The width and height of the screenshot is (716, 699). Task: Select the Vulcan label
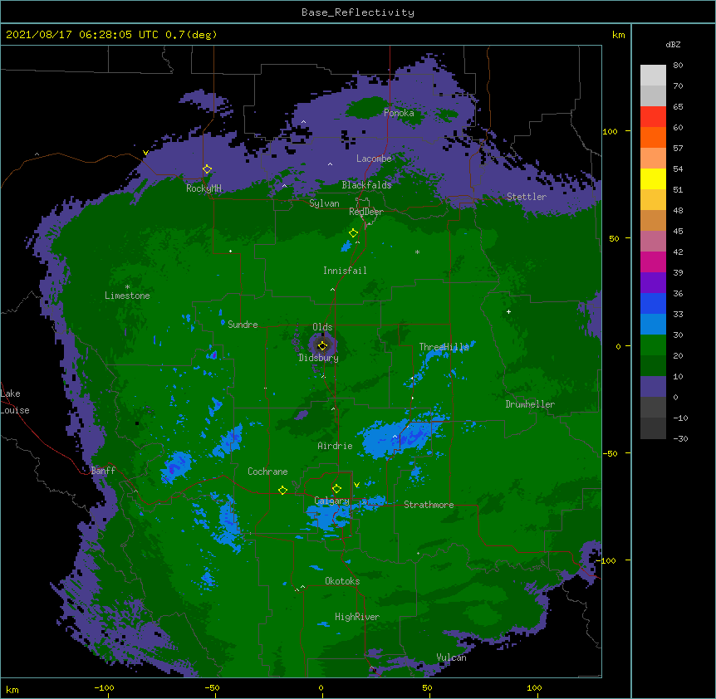(x=451, y=657)
